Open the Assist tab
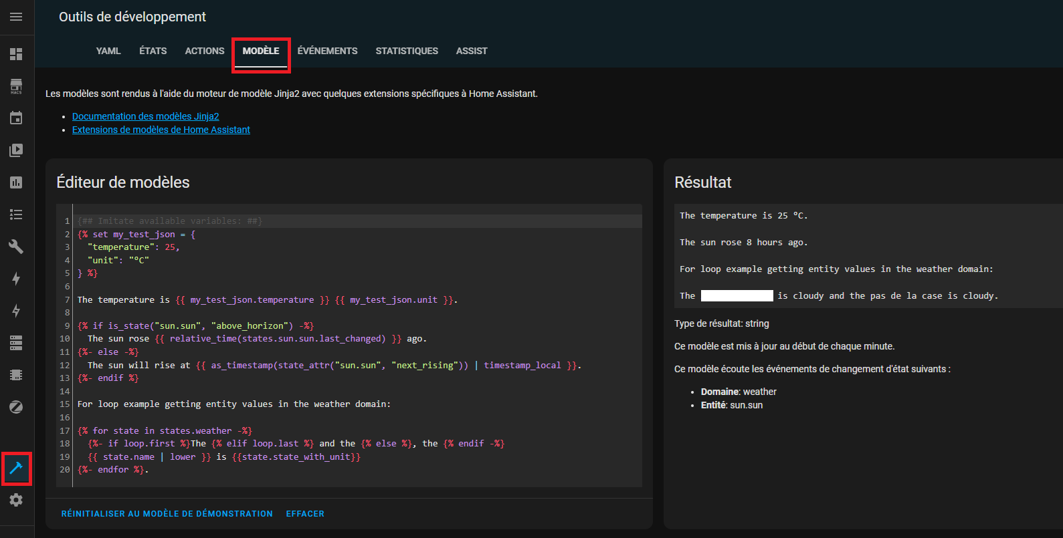Viewport: 1063px width, 538px height. pyautogui.click(x=472, y=51)
